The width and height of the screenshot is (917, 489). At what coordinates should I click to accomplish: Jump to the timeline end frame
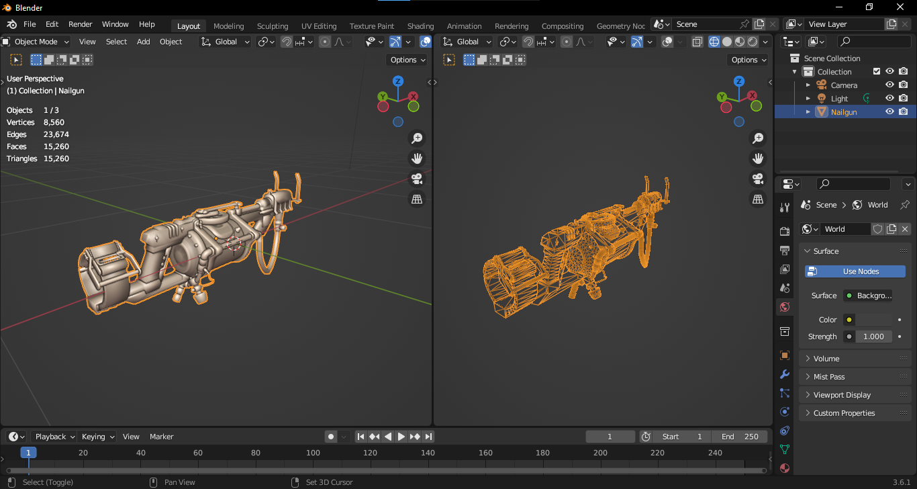coord(428,437)
